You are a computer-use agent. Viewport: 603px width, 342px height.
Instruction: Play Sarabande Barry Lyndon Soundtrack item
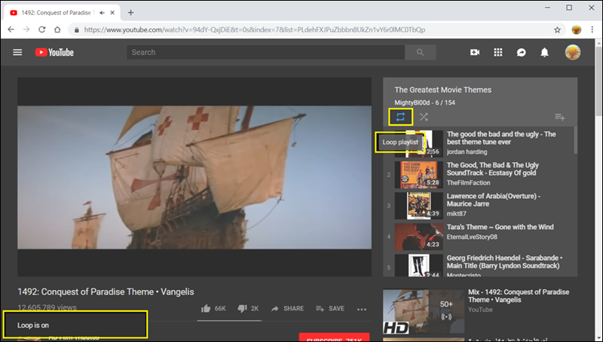(504, 261)
